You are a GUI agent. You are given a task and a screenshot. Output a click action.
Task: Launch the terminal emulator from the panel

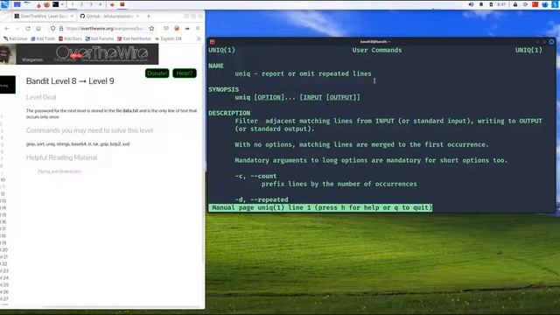[56, 4]
